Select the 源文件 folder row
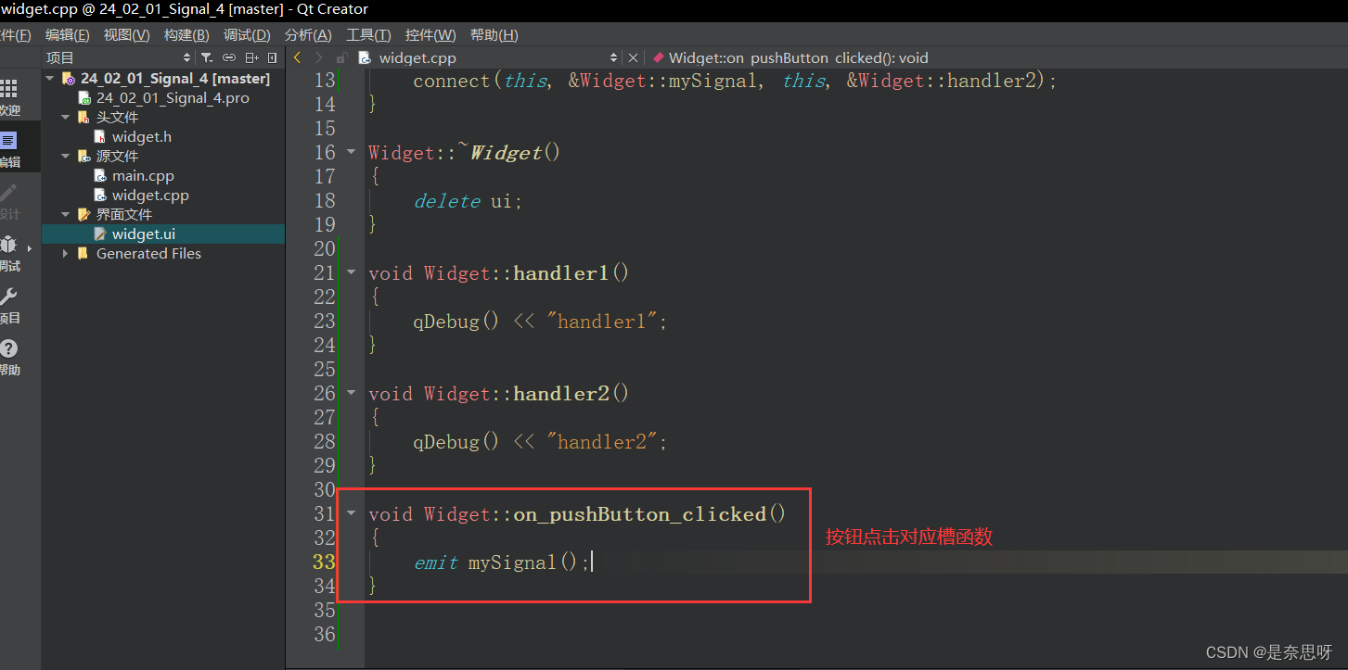Image resolution: width=1348 pixels, height=670 pixels. coord(117,157)
